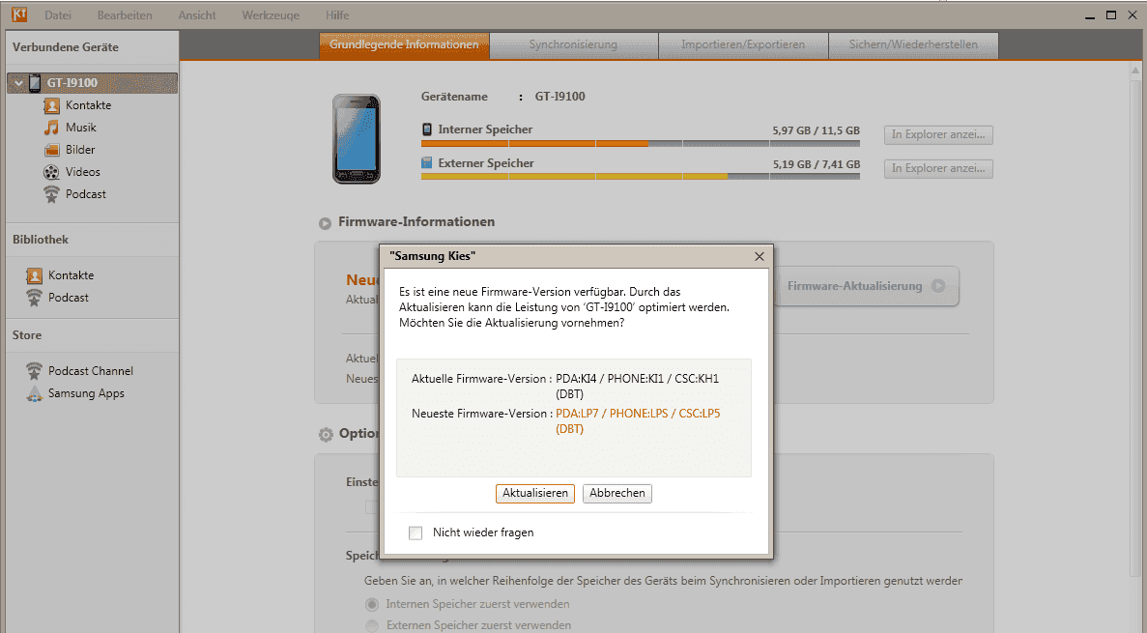This screenshot has width=1147, height=633.
Task: Select Musik in device tree
Action: [x=81, y=128]
